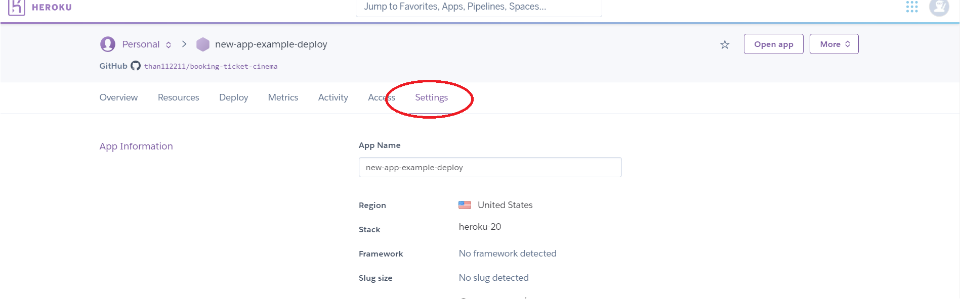The height and width of the screenshot is (306, 960).
Task: Open the apps grid launcher icon
Action: point(912,7)
